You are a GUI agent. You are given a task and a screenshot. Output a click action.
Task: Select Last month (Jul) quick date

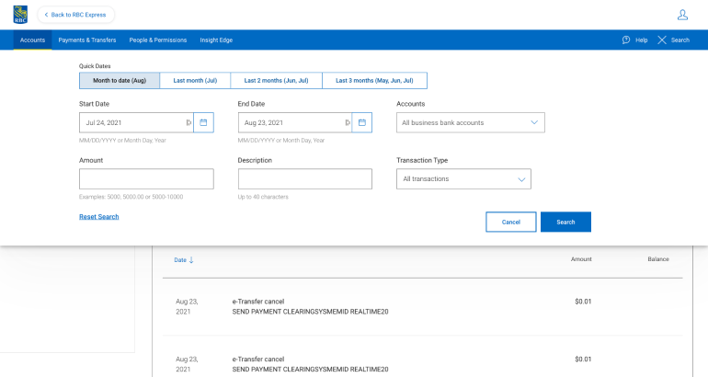pyautogui.click(x=195, y=81)
